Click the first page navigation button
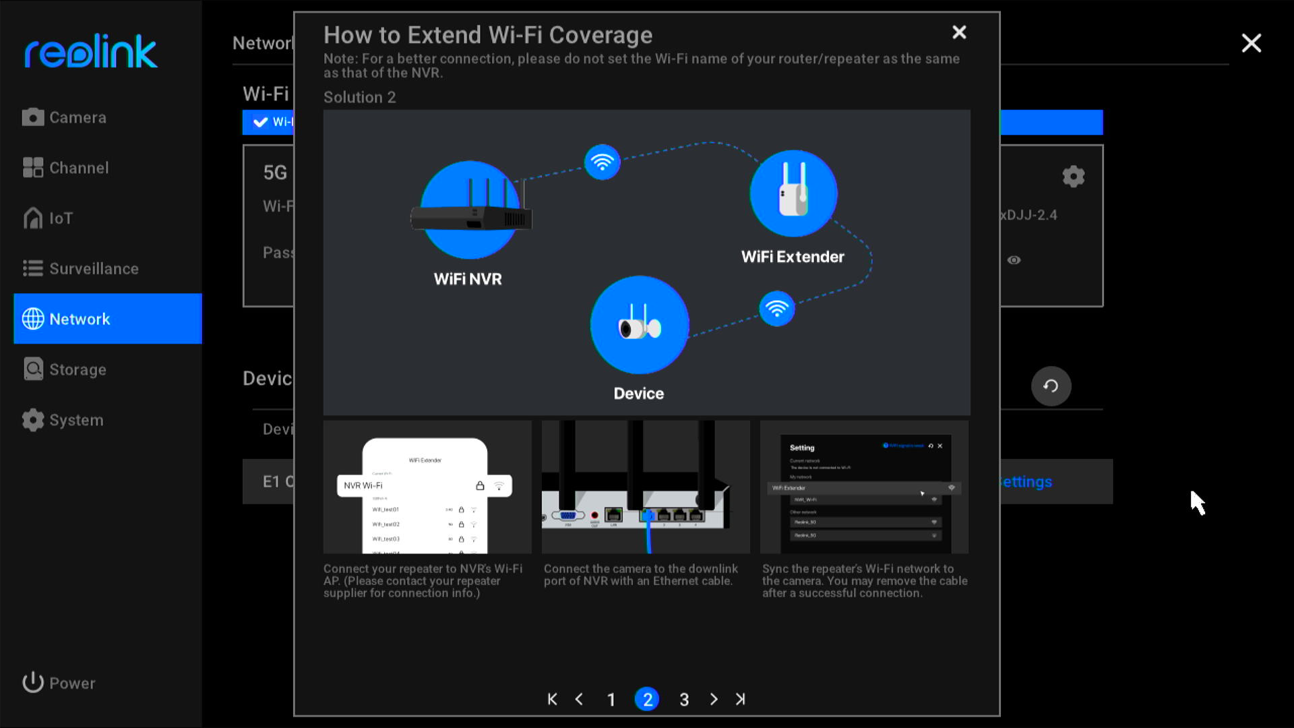Viewport: 1294px width, 728px height. (552, 698)
